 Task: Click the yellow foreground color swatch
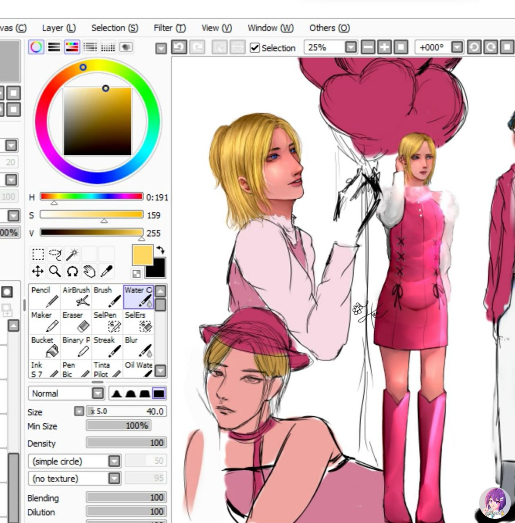point(142,255)
